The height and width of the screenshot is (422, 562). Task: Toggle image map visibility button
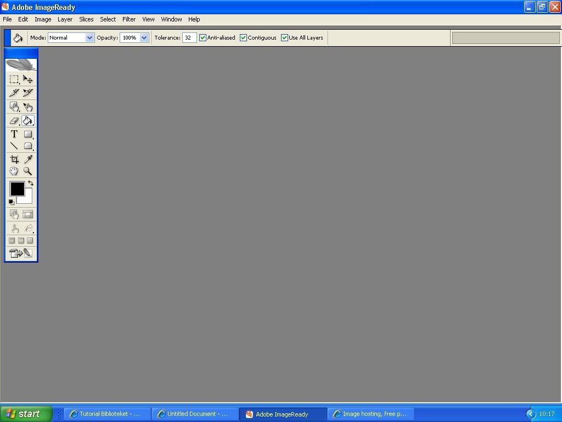pos(14,214)
